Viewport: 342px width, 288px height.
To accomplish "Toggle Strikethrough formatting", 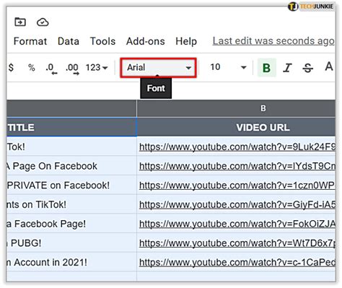I will point(307,68).
